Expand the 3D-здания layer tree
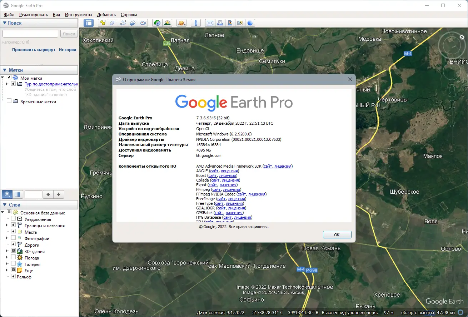468x317 pixels. (7, 251)
